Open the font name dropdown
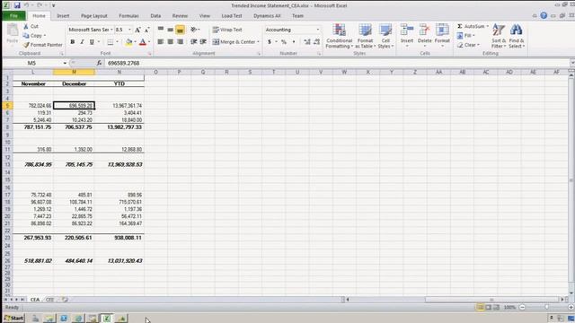Screen dimensions: 575x323 tap(111, 30)
